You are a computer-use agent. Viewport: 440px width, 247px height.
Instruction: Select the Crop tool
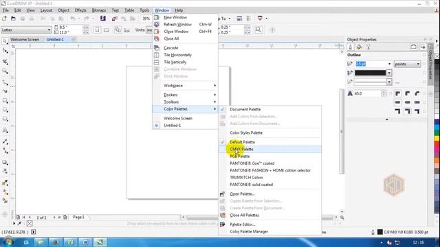point(5,61)
